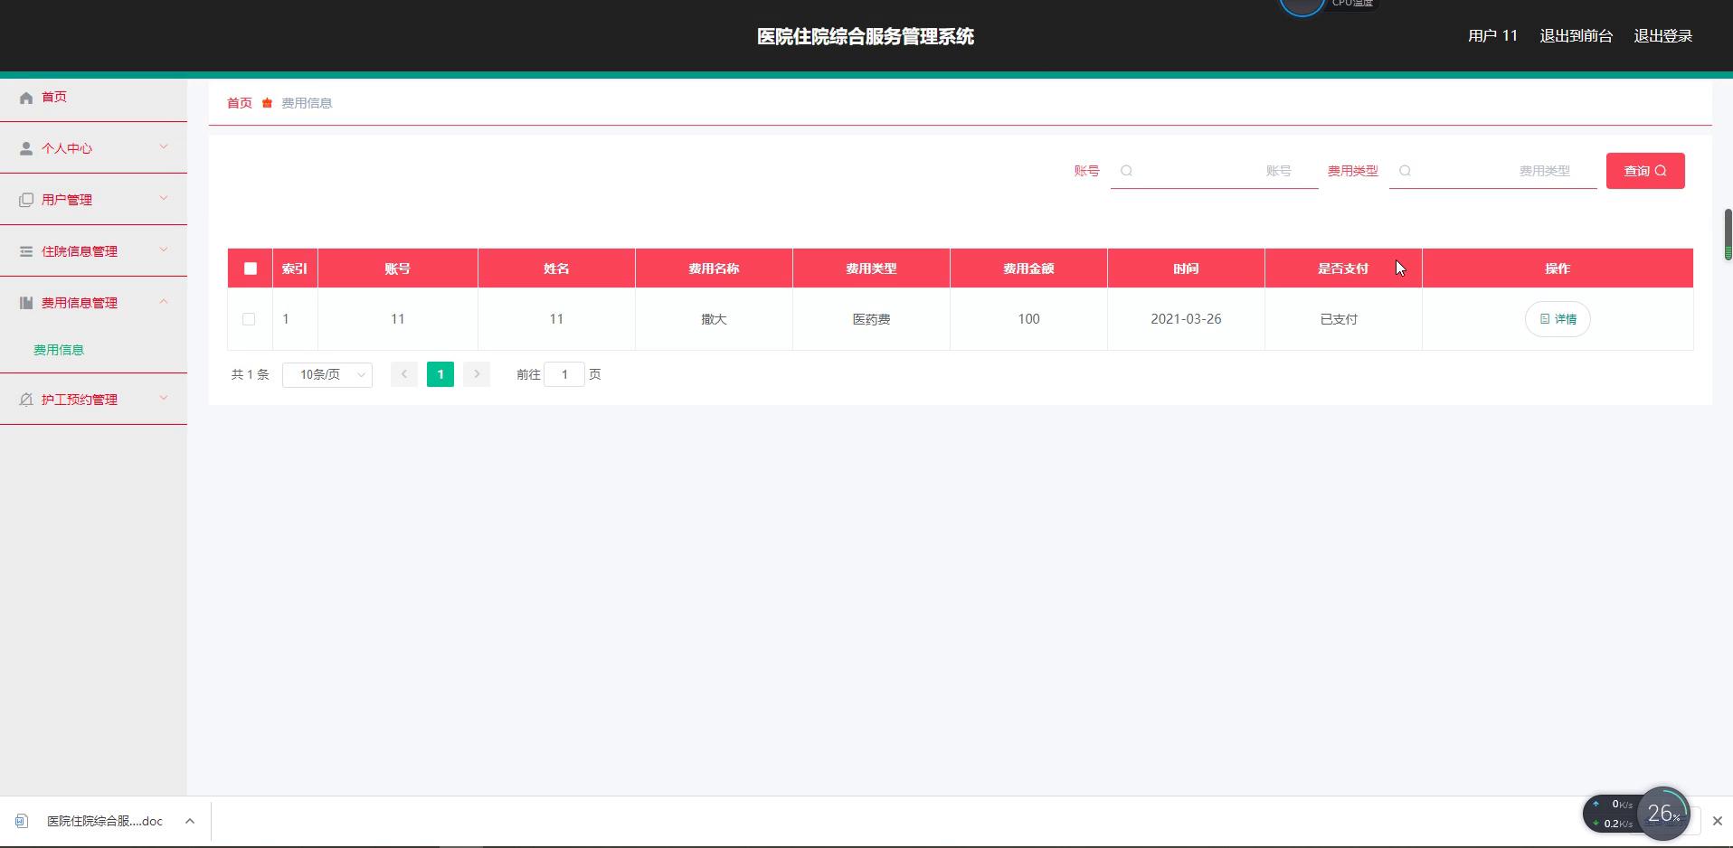Click the 费用信息 breadcrumb text

pyautogui.click(x=307, y=103)
